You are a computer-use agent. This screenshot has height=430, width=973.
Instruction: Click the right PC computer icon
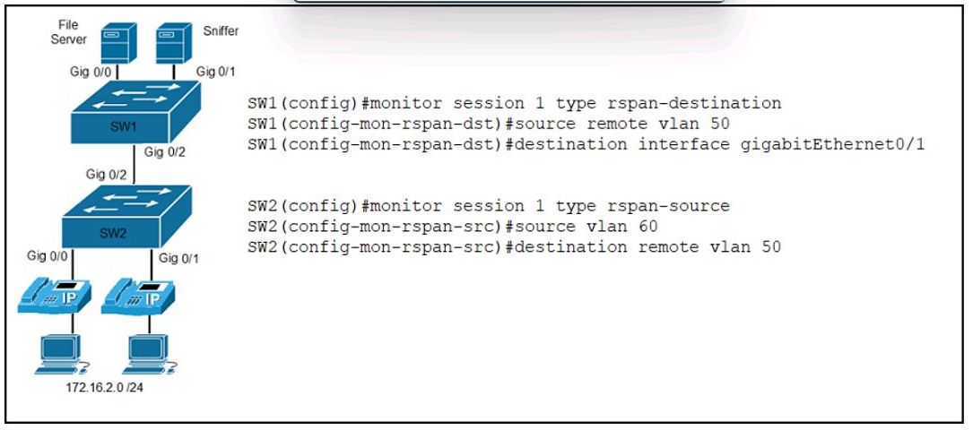point(148,355)
